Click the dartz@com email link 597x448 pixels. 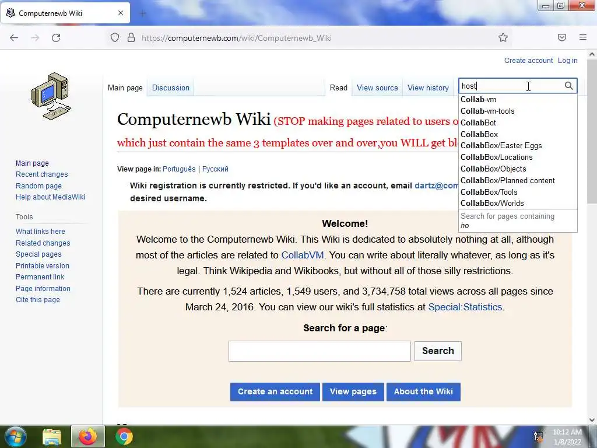pyautogui.click(x=436, y=185)
